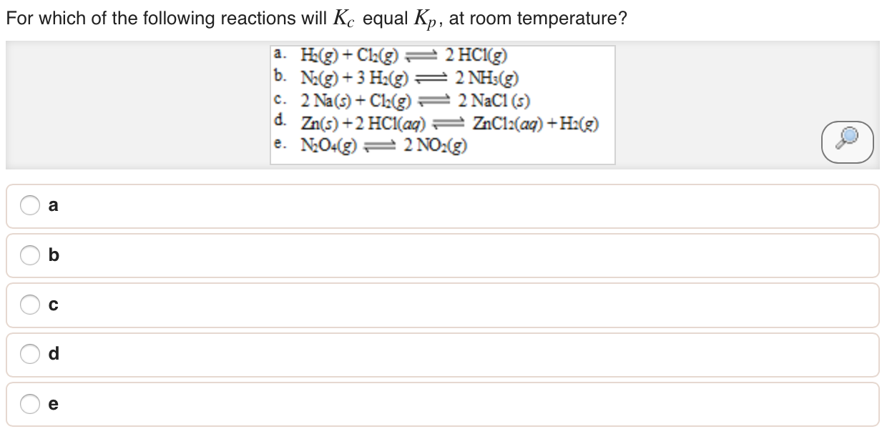Select radio button for answer e
The height and width of the screenshot is (439, 887).
coord(29,404)
